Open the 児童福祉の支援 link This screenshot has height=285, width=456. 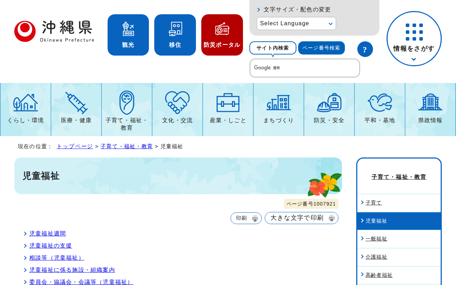[51, 246]
